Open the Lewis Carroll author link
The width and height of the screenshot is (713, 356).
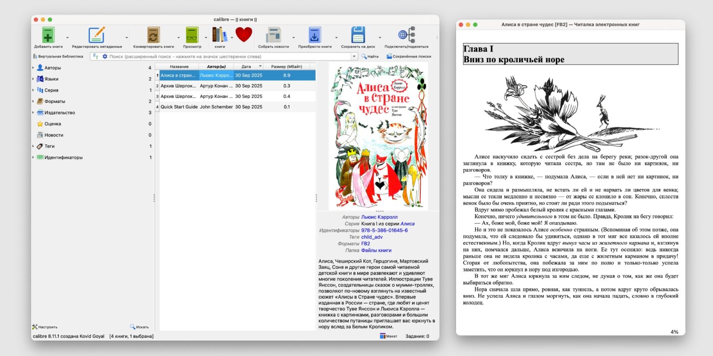click(379, 217)
